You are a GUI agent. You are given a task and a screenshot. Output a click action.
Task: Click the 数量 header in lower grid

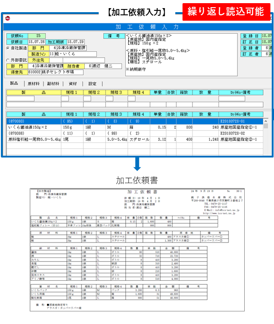pos(205,114)
